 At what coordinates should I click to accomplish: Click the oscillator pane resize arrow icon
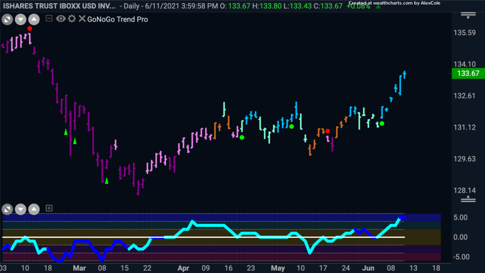click(x=7, y=209)
